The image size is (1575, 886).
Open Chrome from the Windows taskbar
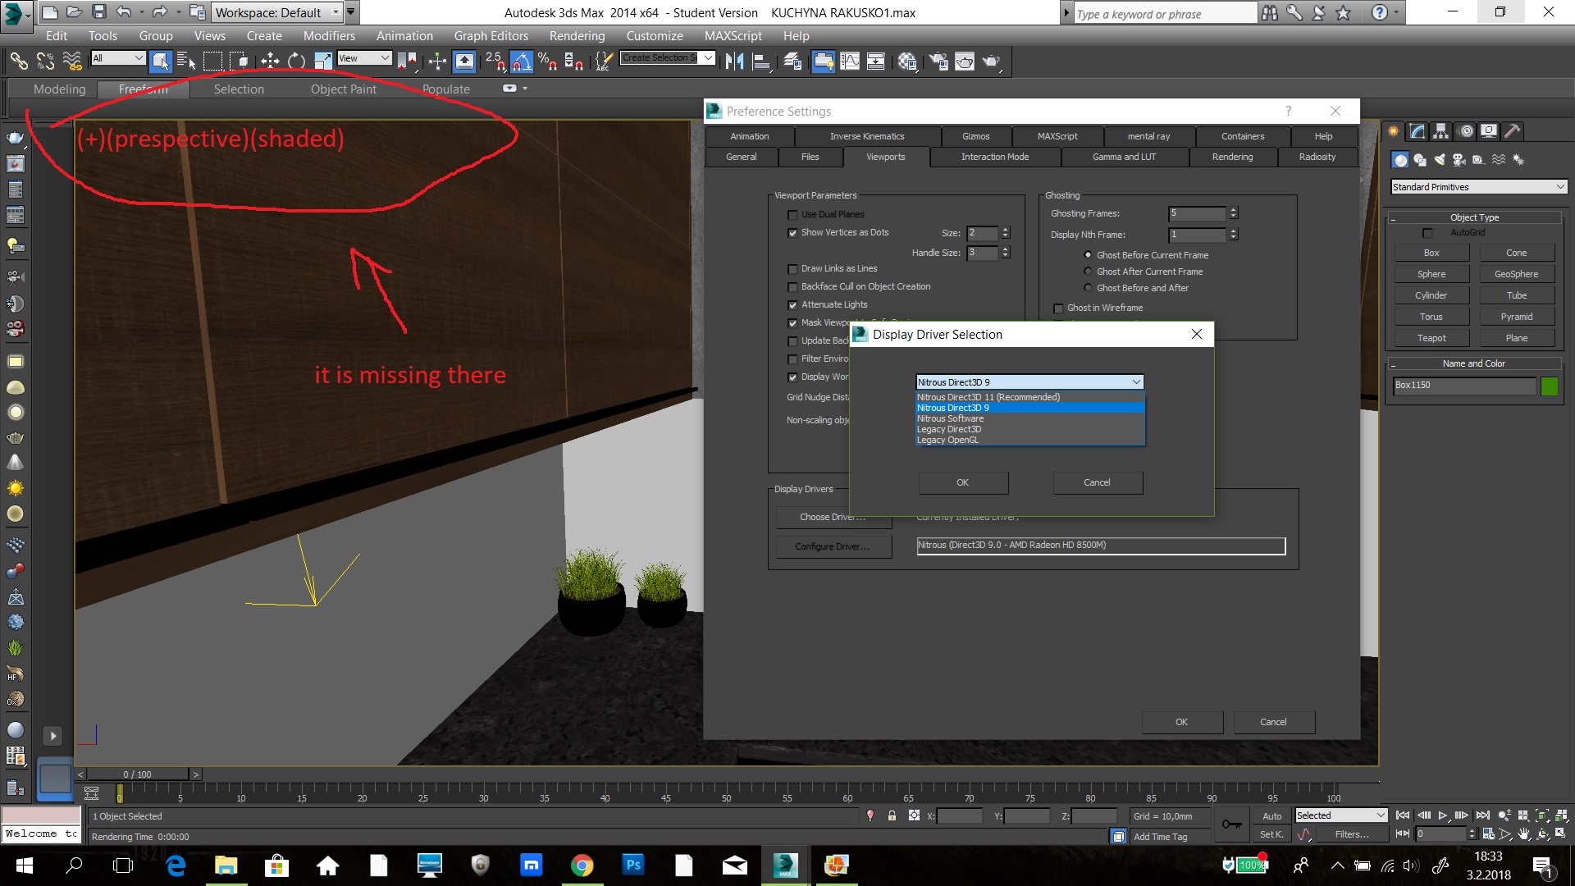[x=582, y=865]
